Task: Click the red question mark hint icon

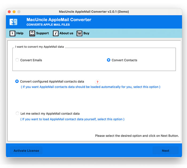Action: tap(98, 82)
